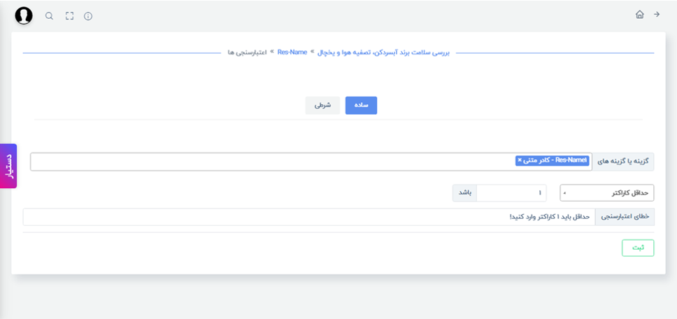
Task: Click the dropdown arrow on validation type
Action: point(565,193)
